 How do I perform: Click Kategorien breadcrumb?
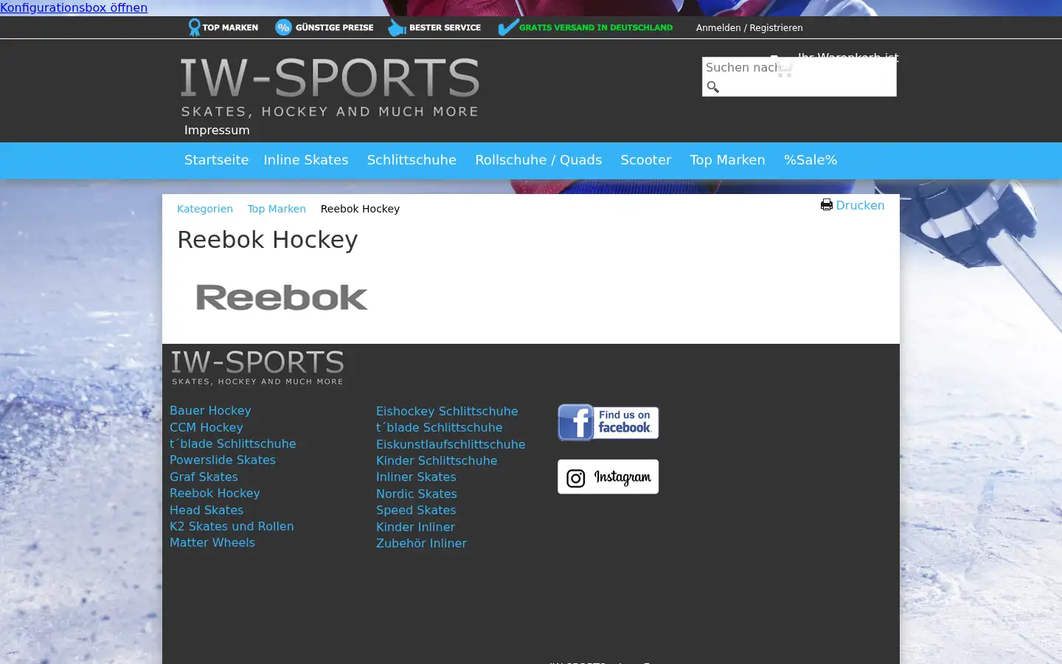(205, 209)
